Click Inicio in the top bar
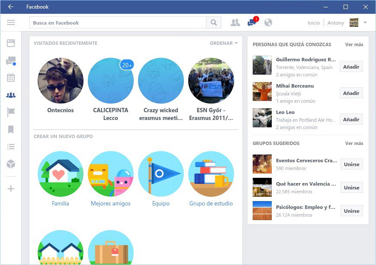The height and width of the screenshot is (265, 376). [x=314, y=23]
